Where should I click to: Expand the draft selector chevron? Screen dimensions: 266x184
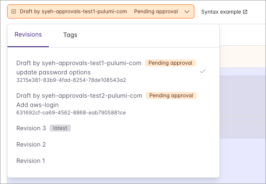pos(187,12)
